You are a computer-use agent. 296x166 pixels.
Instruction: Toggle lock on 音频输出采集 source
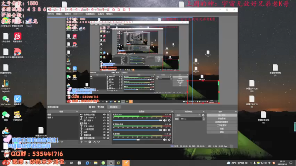click(x=108, y=114)
